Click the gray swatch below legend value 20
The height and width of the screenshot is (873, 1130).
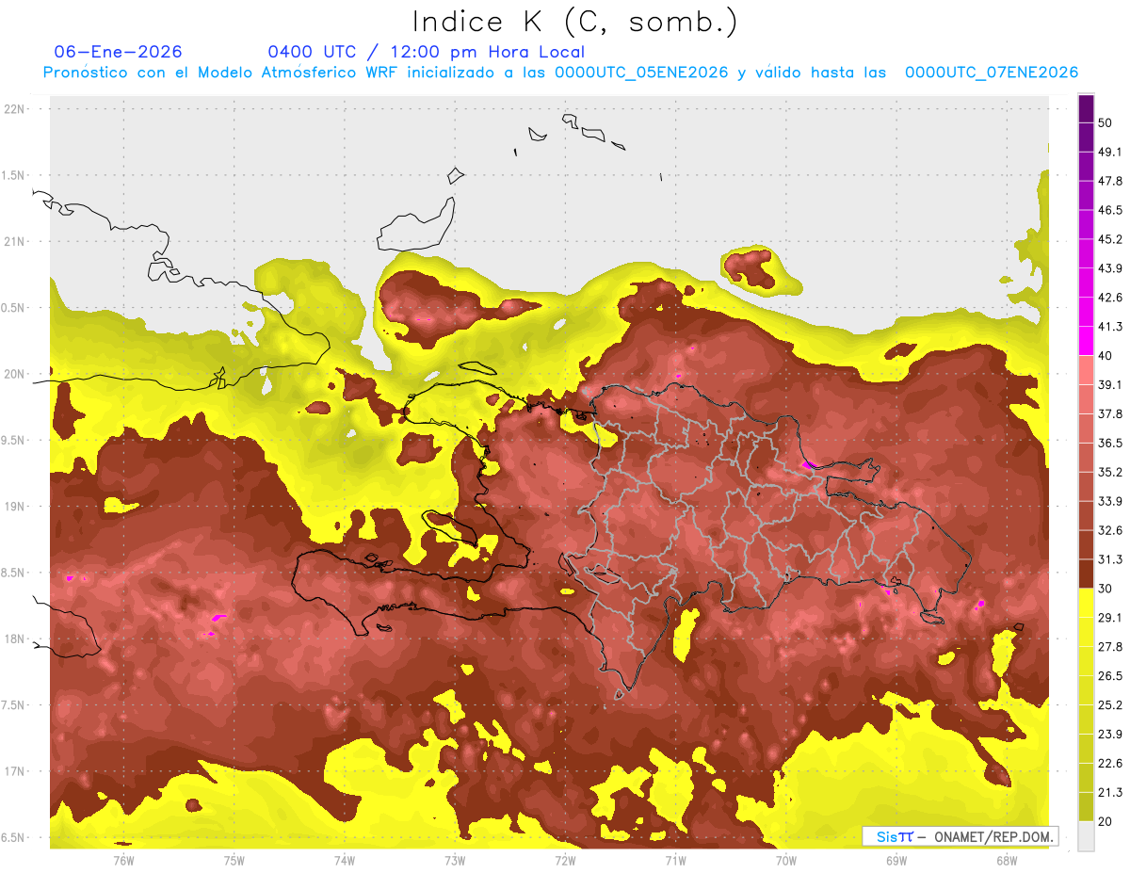1087,835
